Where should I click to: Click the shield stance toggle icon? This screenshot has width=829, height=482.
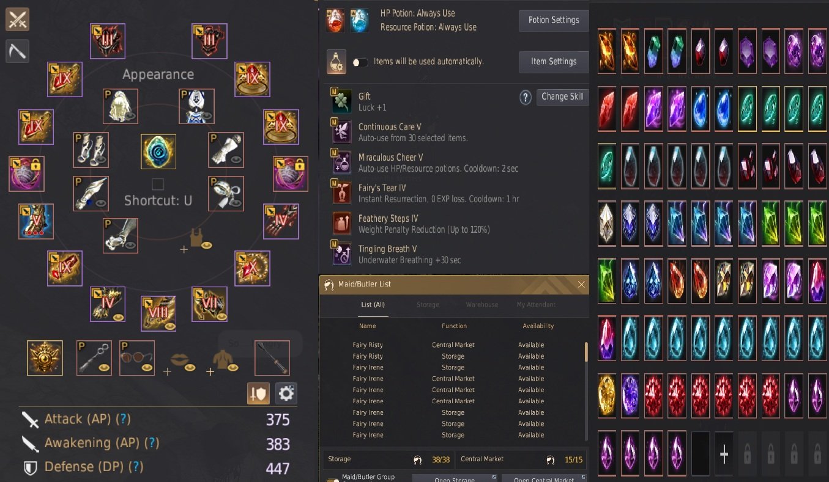[x=258, y=393]
